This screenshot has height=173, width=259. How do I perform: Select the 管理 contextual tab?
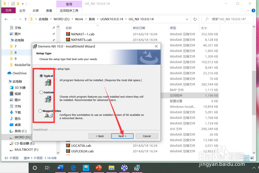(69, 4)
